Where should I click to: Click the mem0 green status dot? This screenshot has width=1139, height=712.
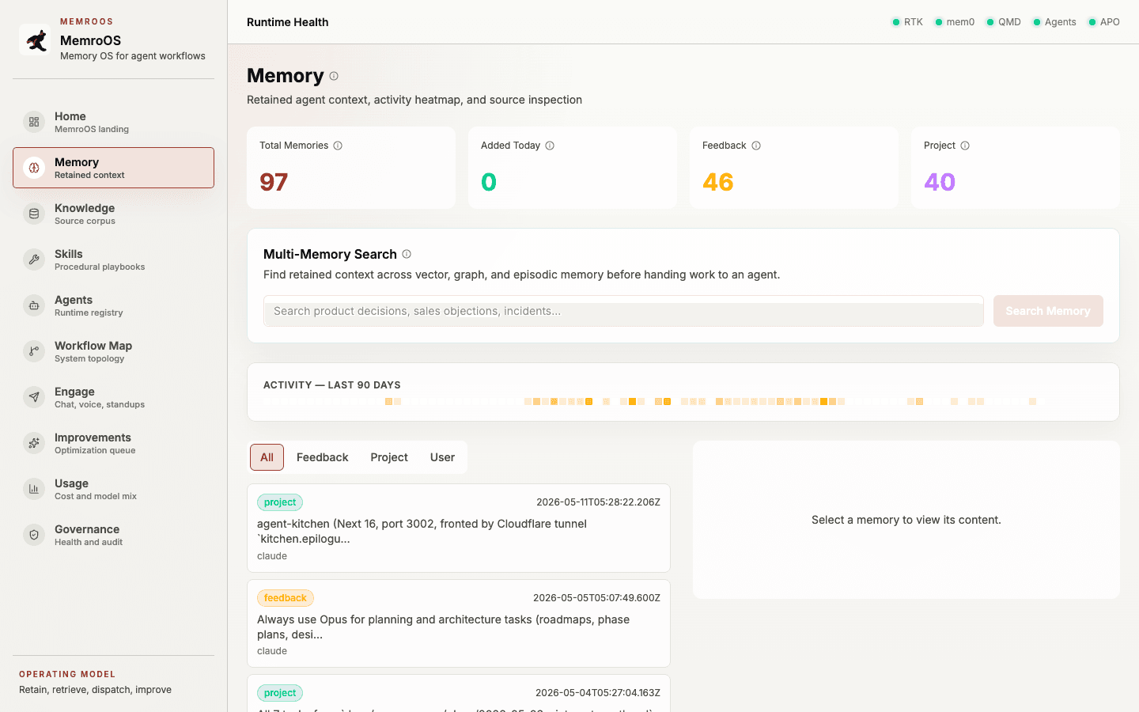click(x=939, y=22)
